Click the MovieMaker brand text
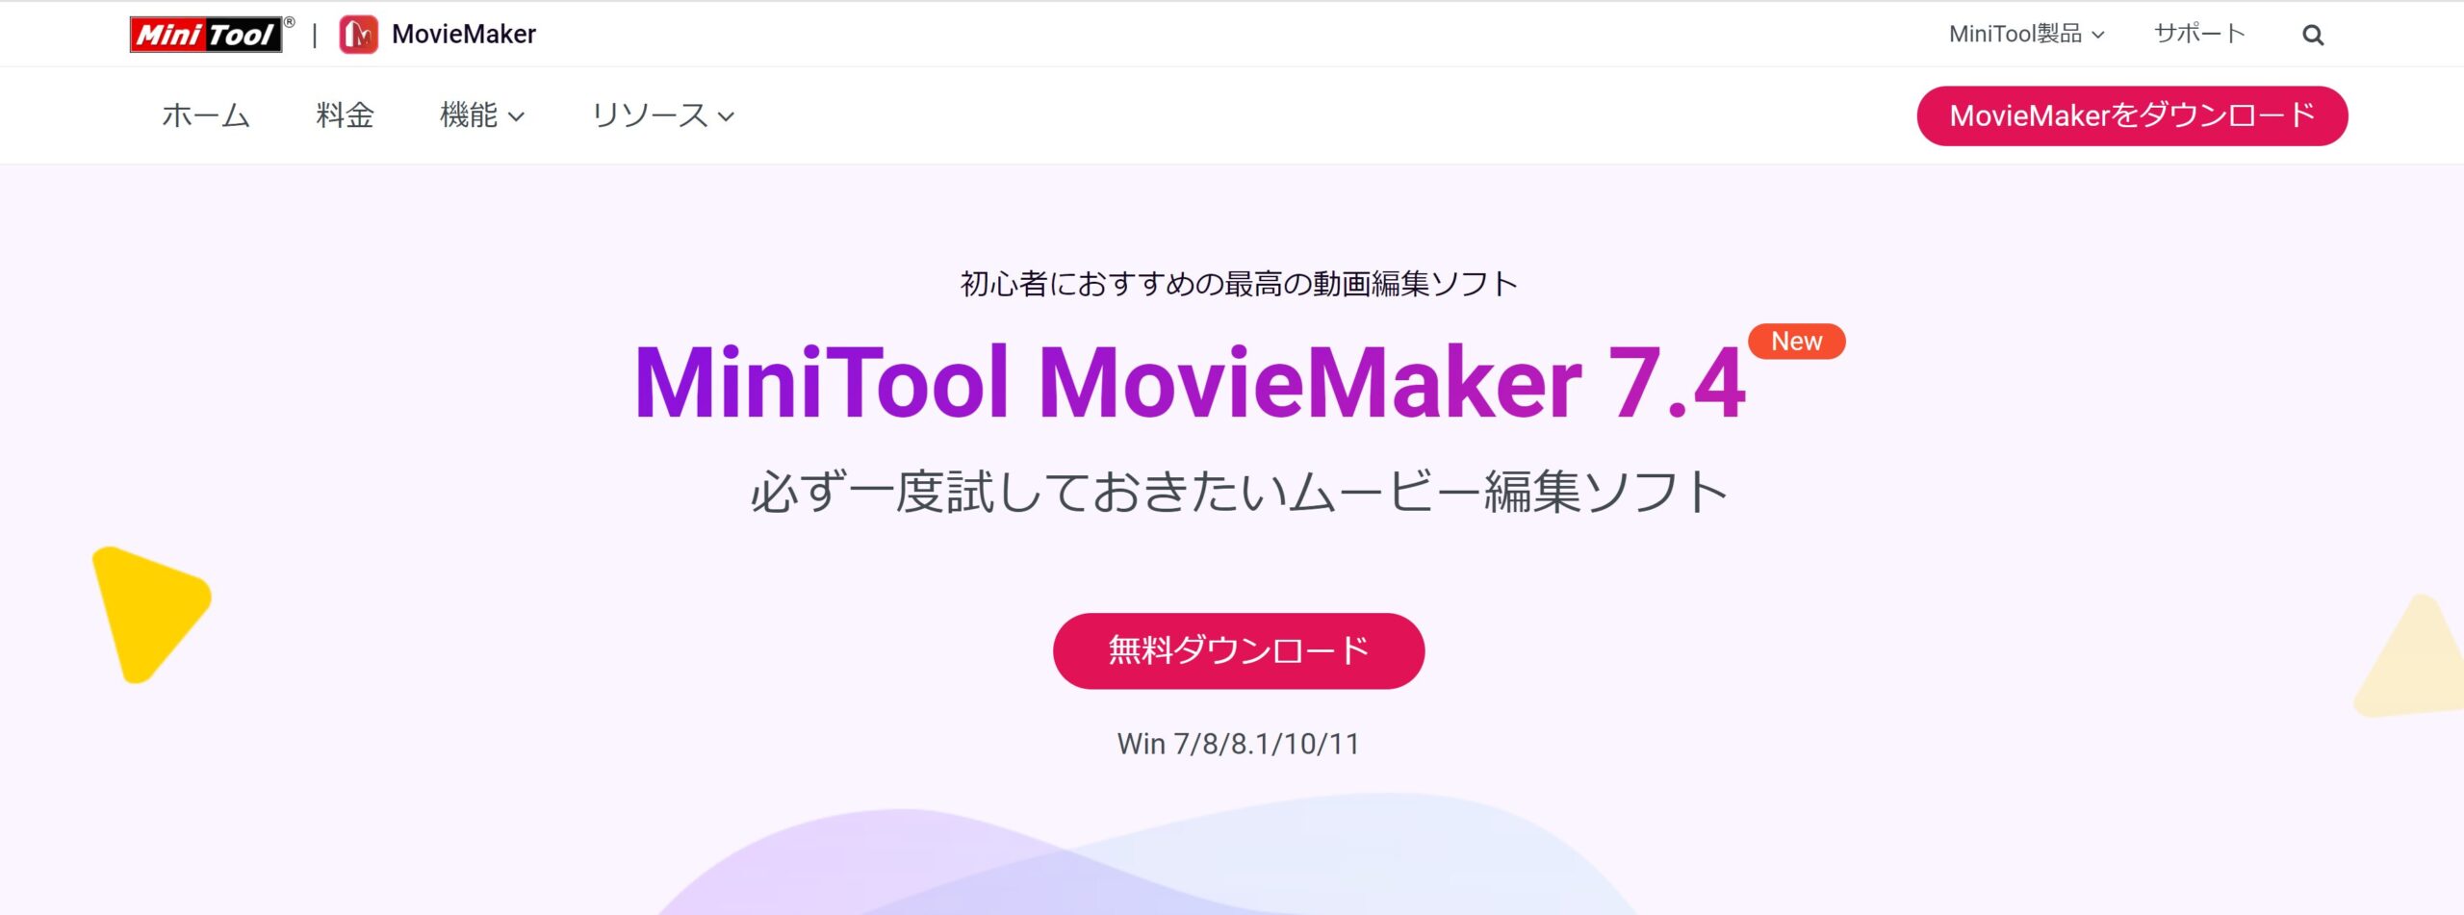This screenshot has height=915, width=2464. 464,35
